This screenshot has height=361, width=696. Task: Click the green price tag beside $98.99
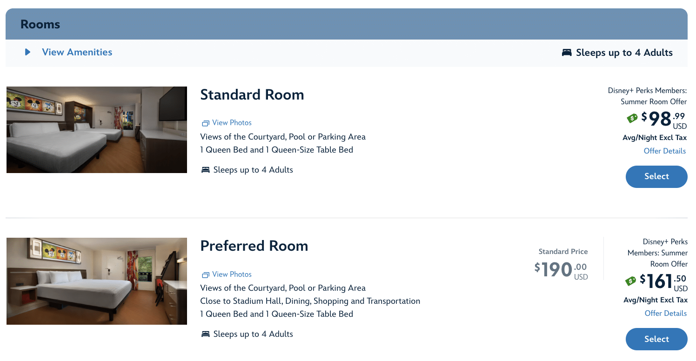click(x=632, y=119)
